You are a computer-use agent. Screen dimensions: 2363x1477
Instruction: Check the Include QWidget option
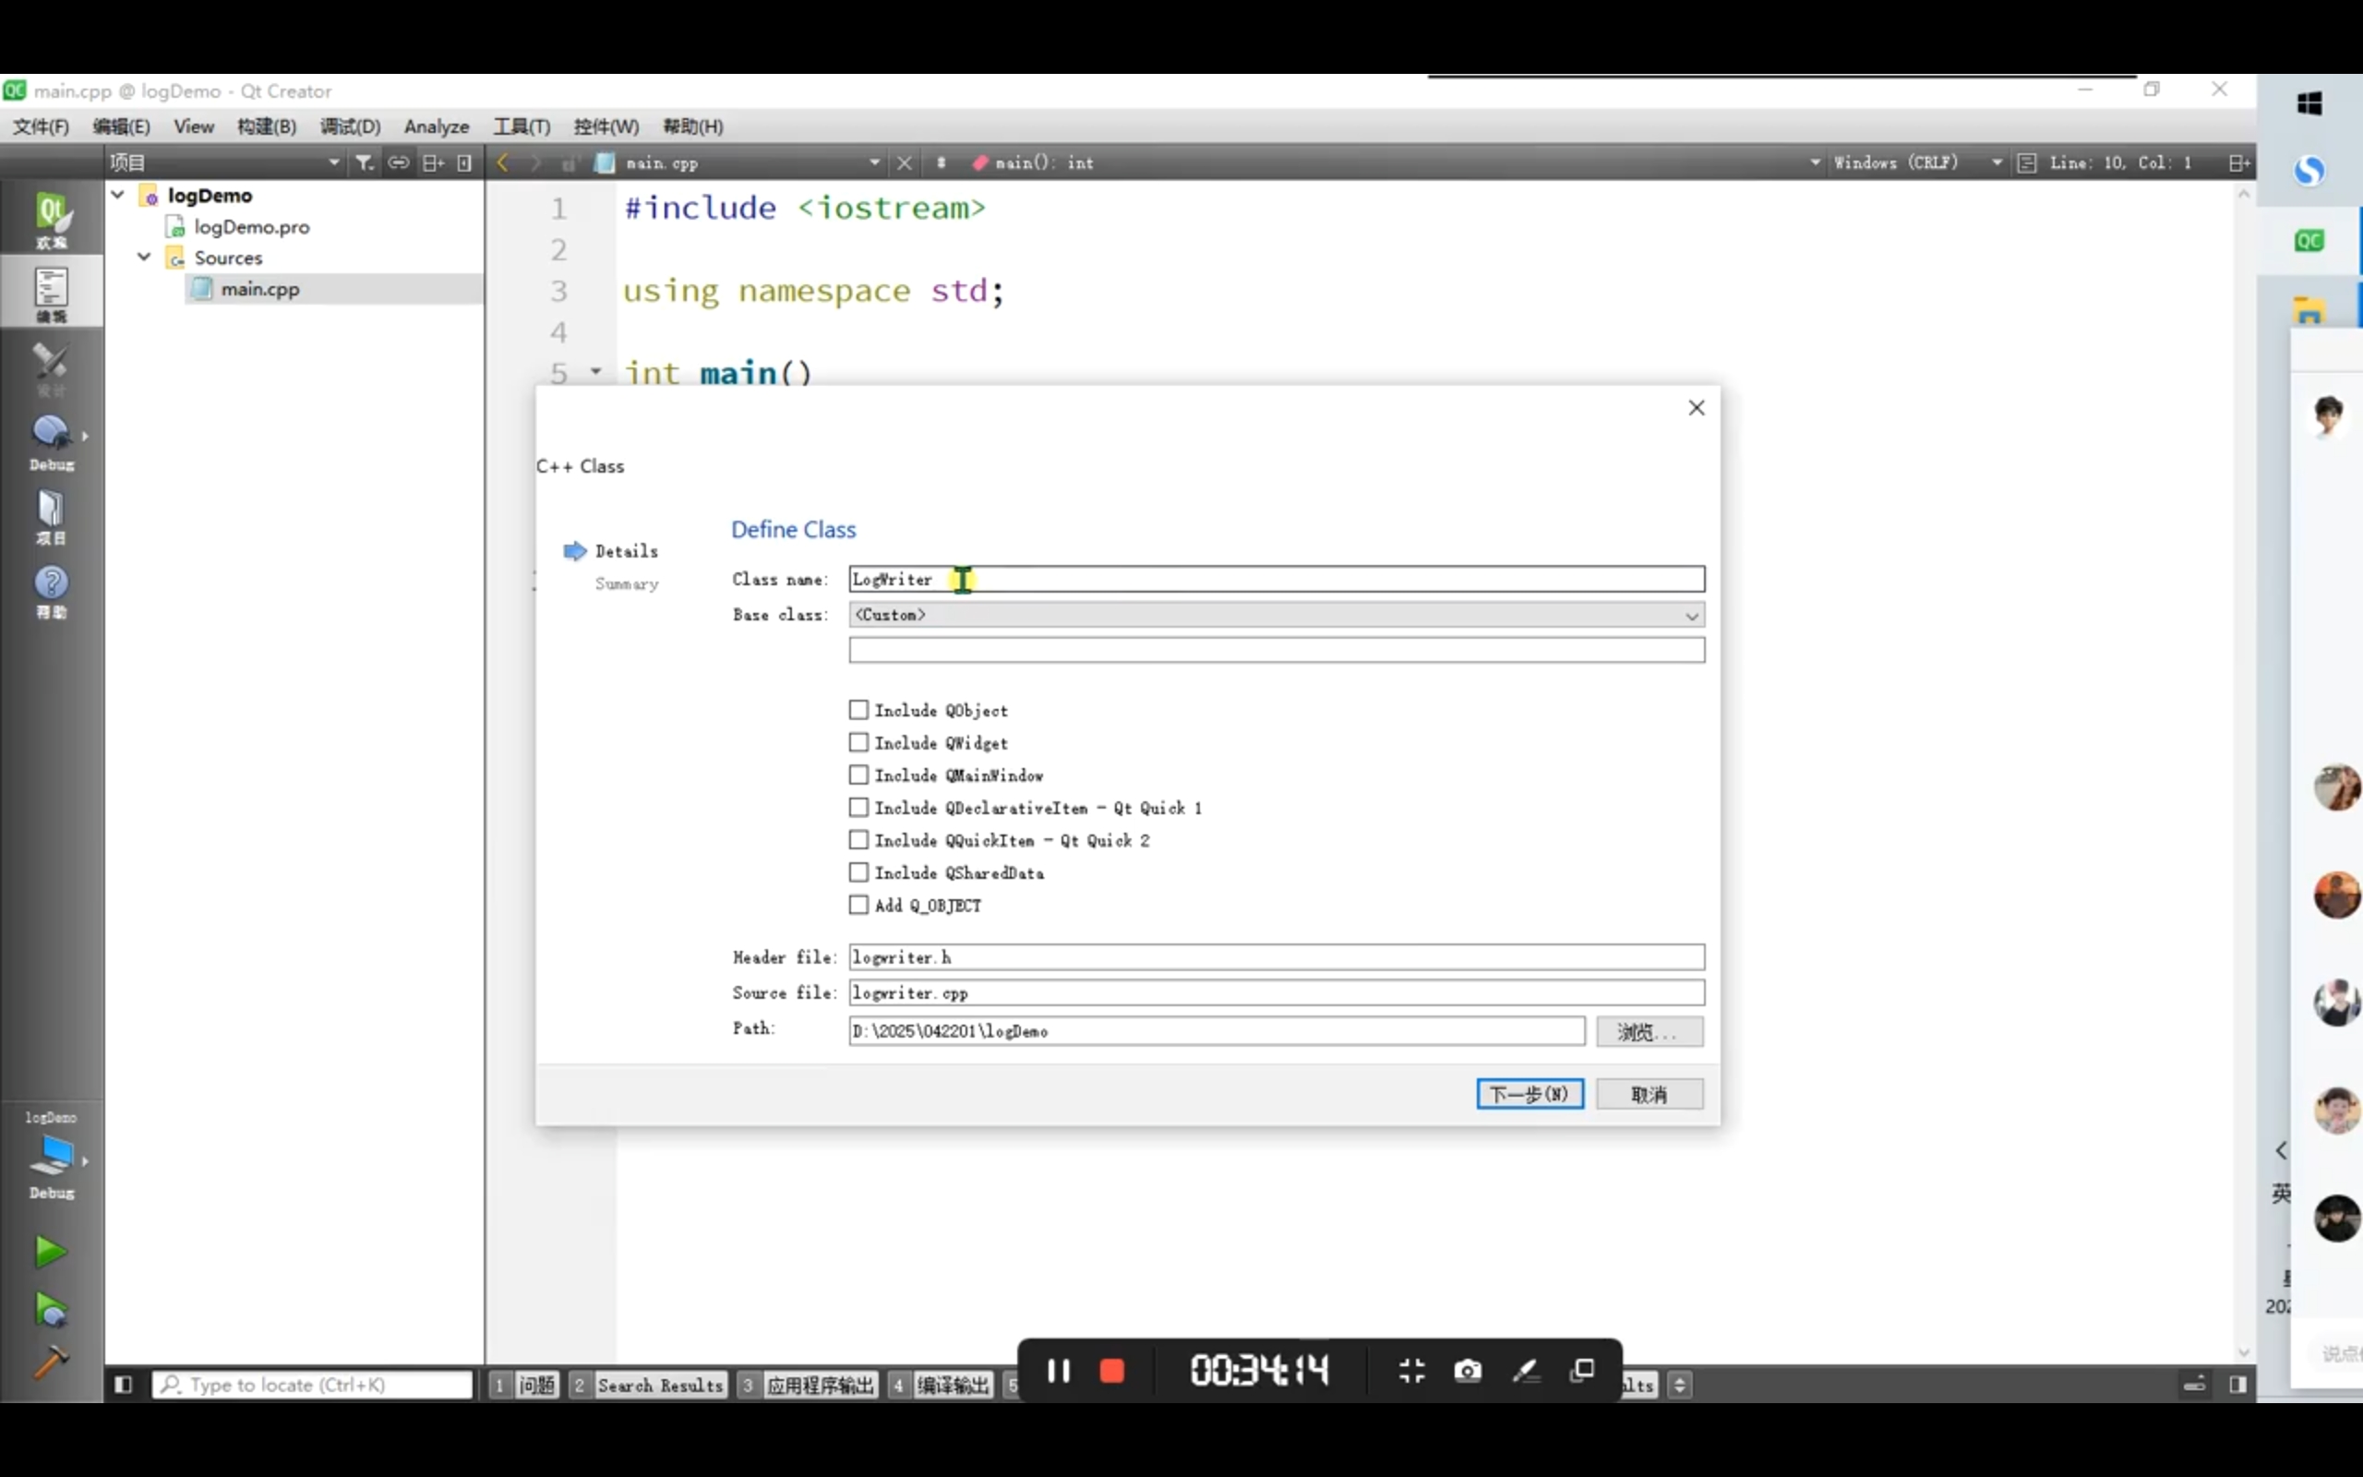click(858, 742)
